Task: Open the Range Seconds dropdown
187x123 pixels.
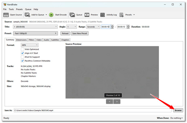Action: tap(93, 27)
